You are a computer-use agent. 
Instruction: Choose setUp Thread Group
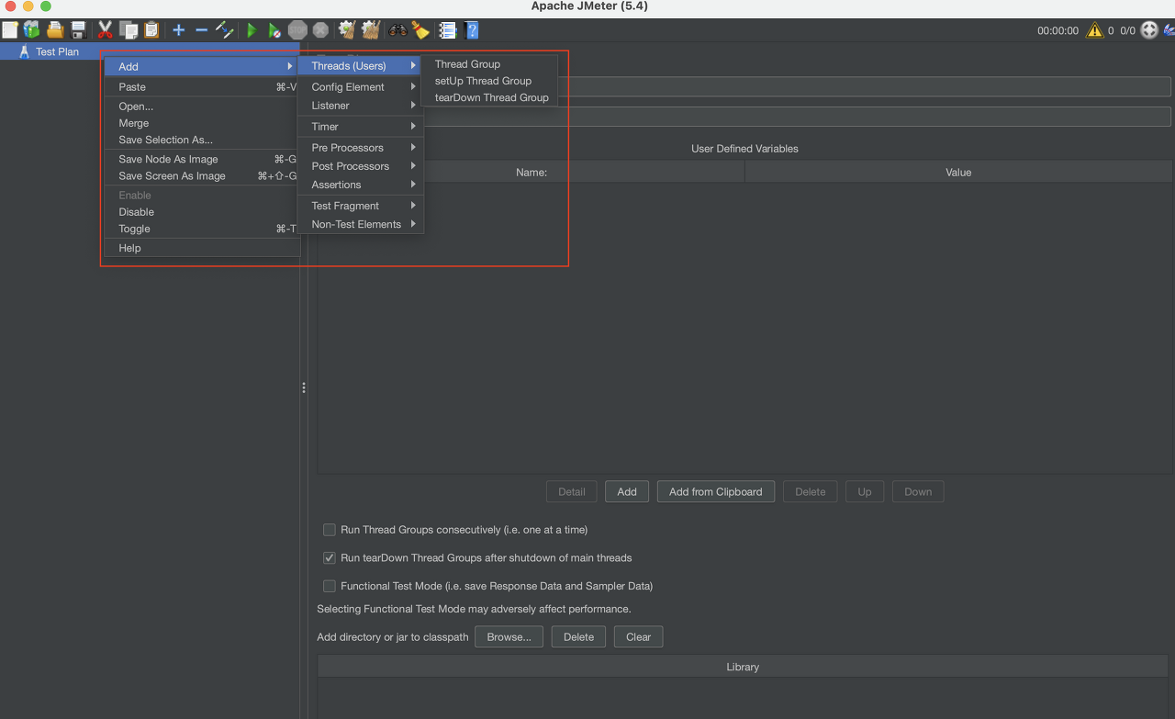point(490,81)
